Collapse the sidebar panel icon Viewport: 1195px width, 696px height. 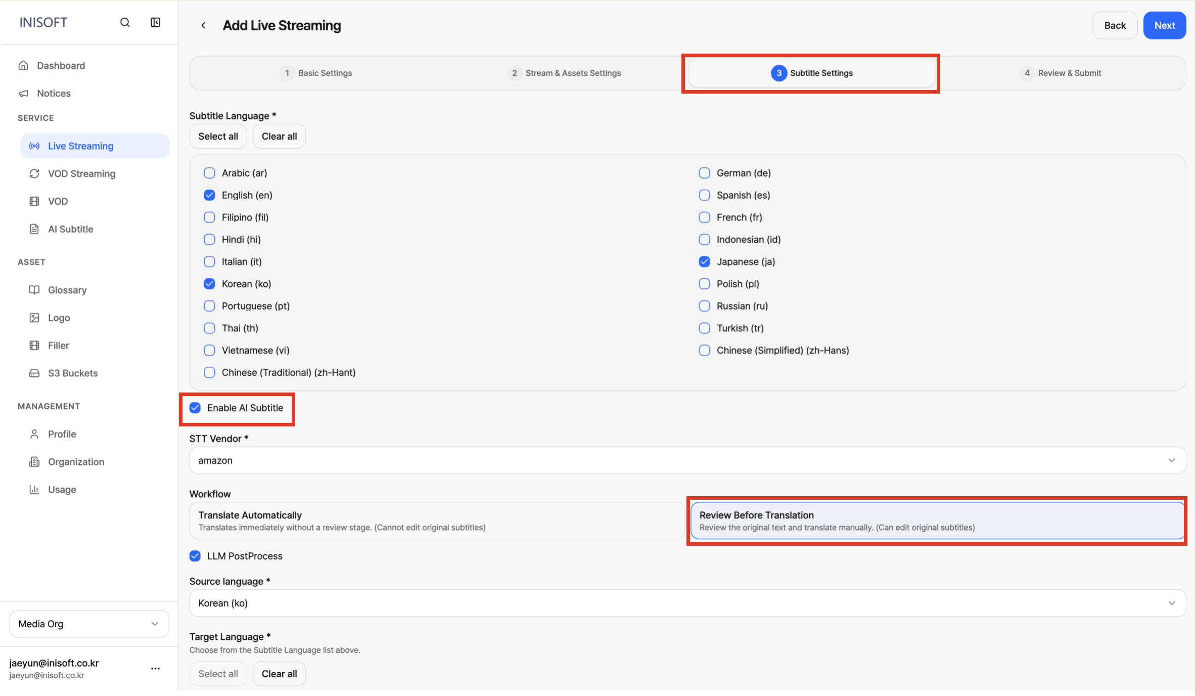156,22
